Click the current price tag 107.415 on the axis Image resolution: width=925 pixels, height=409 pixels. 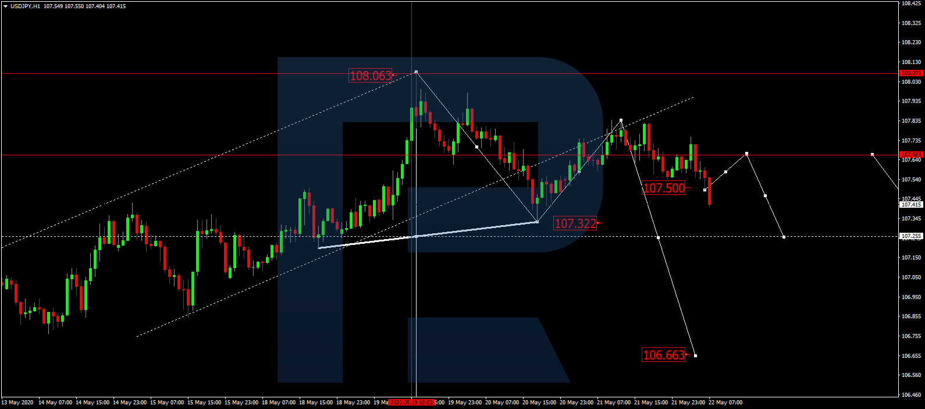911,205
